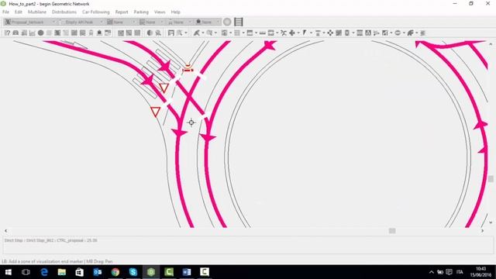Click the question mark help icon
The image size is (496, 279).
pos(8,33)
